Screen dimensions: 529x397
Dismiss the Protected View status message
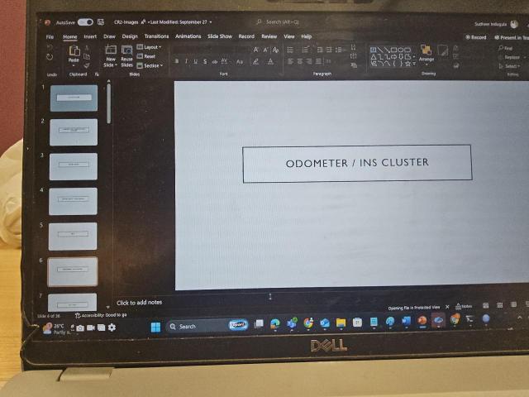447,307
